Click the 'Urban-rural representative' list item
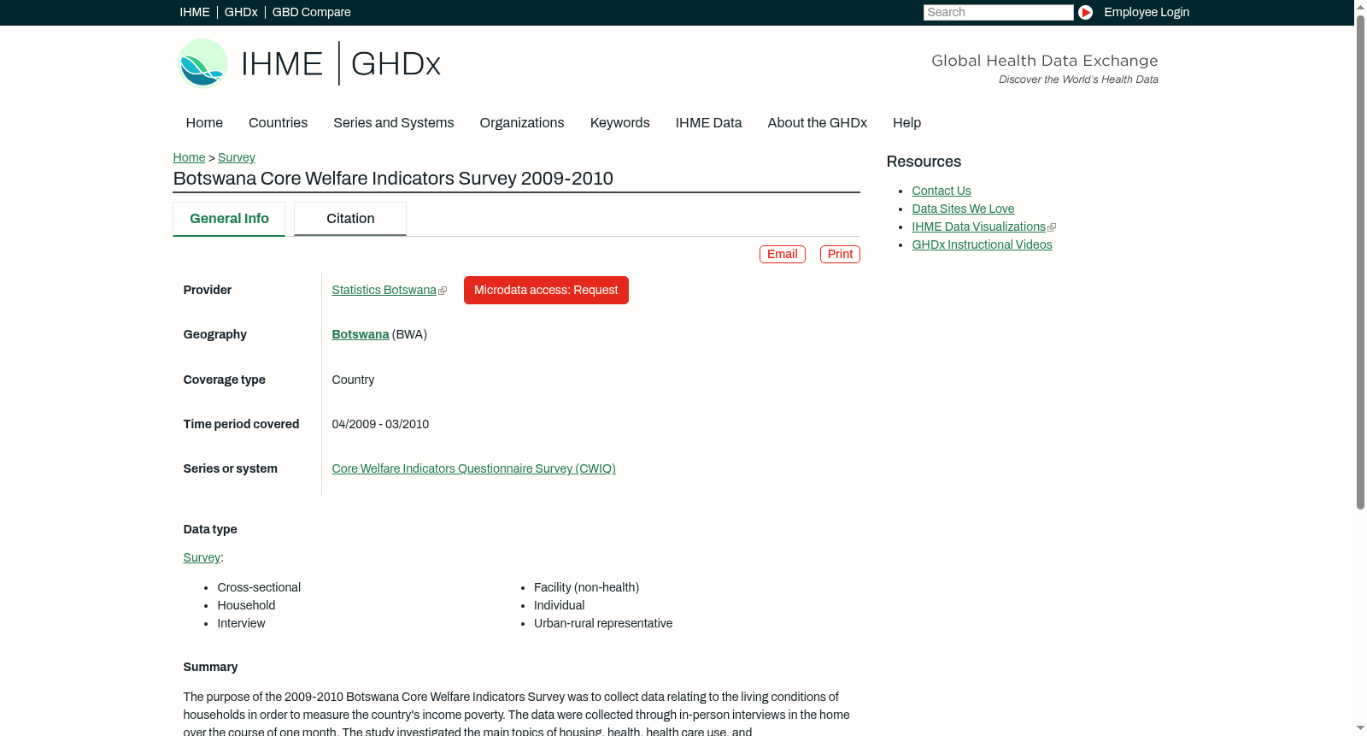Viewport: 1367px width, 736px height. (x=603, y=623)
